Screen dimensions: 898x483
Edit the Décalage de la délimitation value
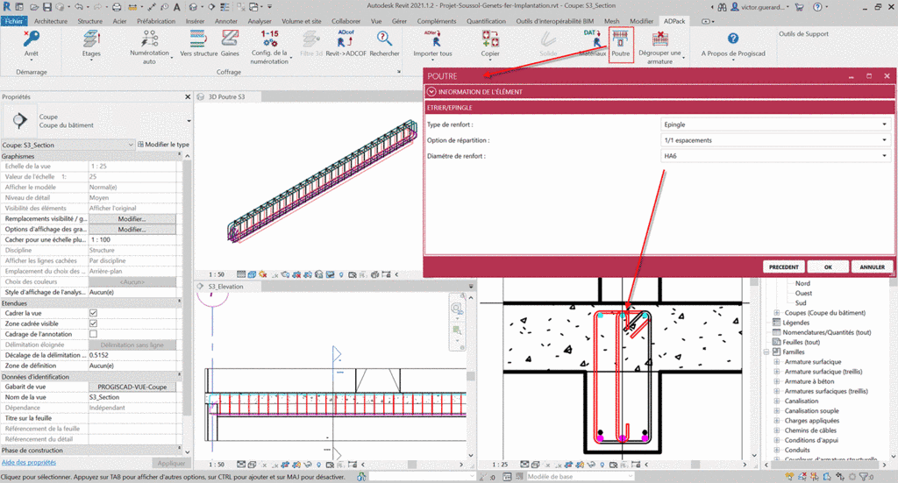coord(132,355)
